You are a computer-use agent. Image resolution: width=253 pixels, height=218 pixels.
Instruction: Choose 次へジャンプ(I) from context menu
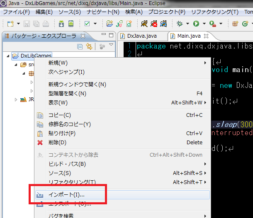(x=122, y=72)
